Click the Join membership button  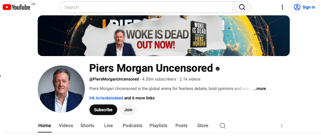click(x=128, y=110)
